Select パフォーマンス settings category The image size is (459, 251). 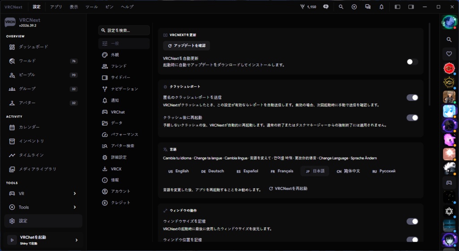coord(124,134)
